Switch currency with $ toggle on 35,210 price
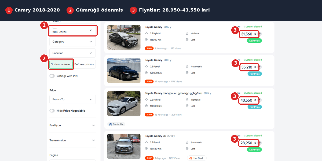The height and width of the screenshot is (161, 322). click(x=255, y=67)
